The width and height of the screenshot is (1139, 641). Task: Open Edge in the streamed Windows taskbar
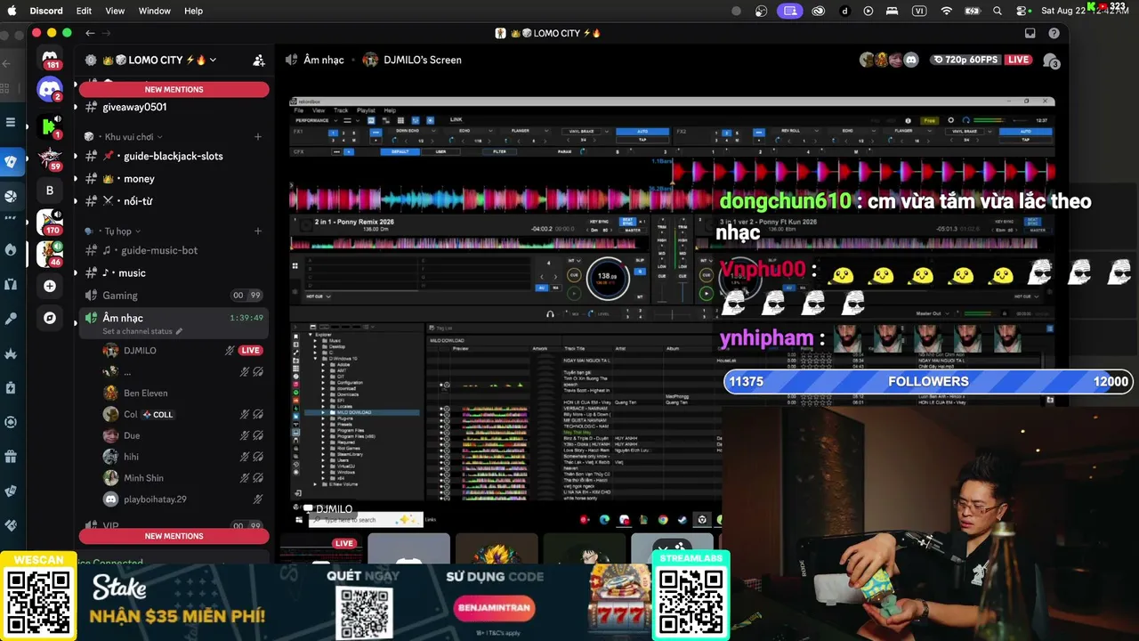coord(604,520)
